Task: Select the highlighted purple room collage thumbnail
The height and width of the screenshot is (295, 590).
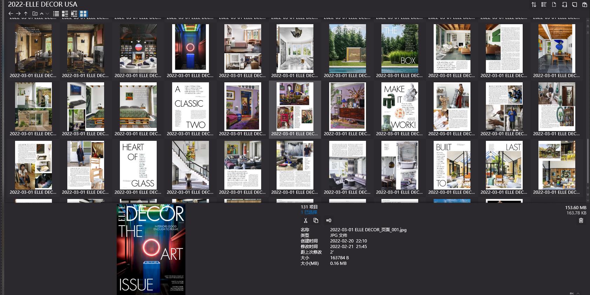Action: [295, 107]
